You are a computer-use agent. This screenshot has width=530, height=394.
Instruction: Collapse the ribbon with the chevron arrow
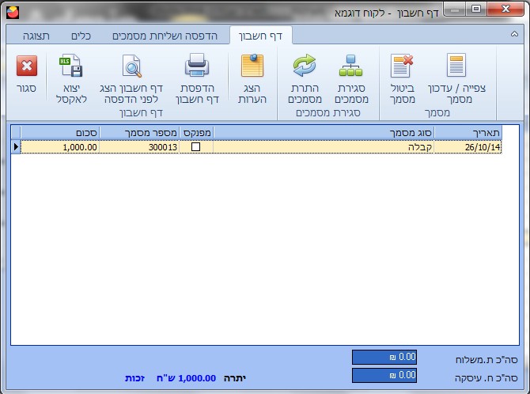(515, 36)
